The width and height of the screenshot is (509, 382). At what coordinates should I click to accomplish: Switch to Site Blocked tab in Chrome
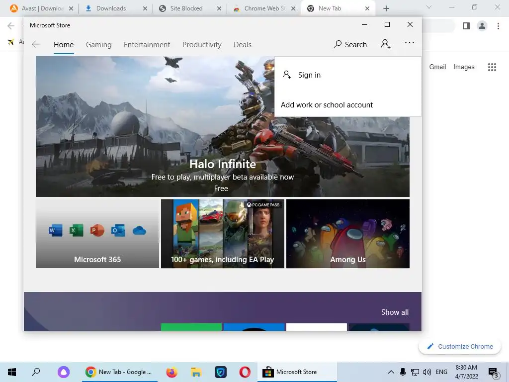(189, 8)
